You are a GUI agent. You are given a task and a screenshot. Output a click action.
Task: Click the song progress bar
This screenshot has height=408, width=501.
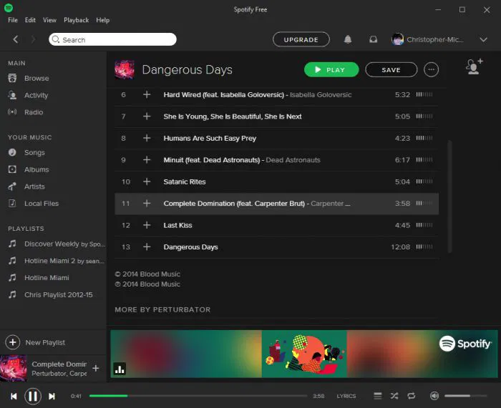pos(198,396)
